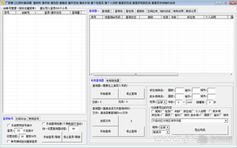The height and width of the screenshot is (148, 237).
Task: Open the 查性别 tab
Action: [x=130, y=11]
